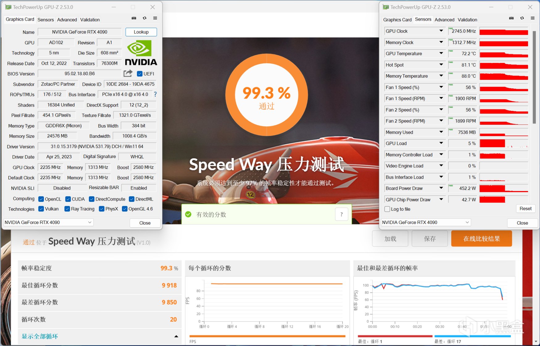Click the Reset button in Sensors window
This screenshot has height=346, width=540.
(525, 209)
